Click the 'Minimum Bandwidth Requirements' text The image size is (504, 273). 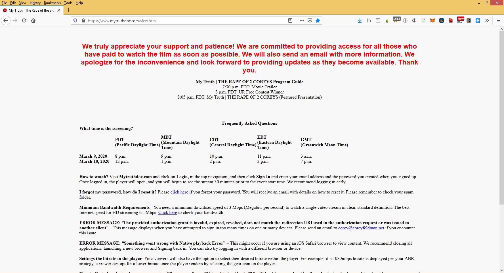coord(114,207)
